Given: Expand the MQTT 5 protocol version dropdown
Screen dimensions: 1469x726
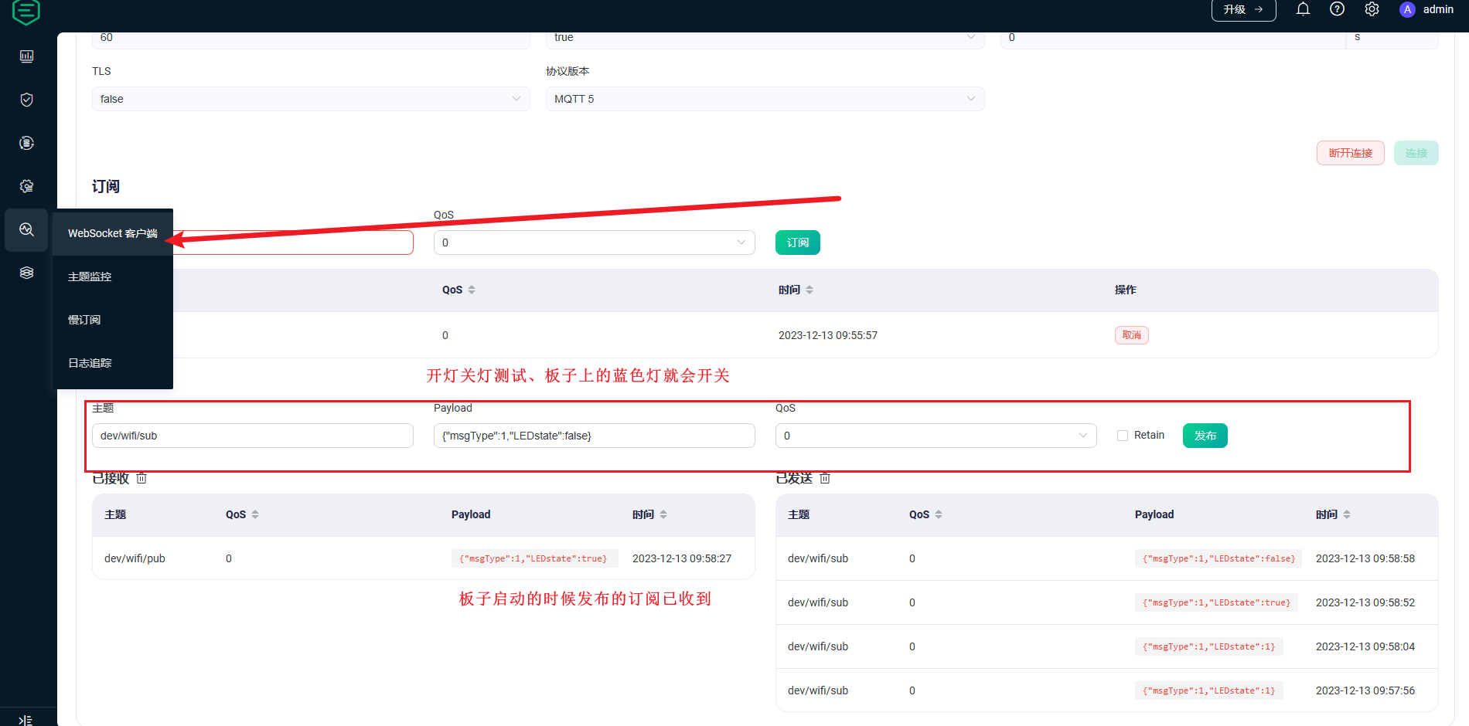Looking at the screenshot, I should point(765,99).
